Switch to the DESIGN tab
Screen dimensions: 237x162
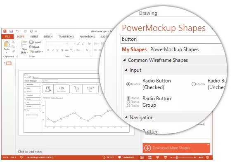tap(48, 37)
